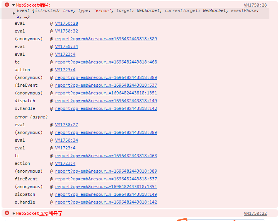279x221 pixels.
Task: Open dispatch link :149 below error (async)
Action: (x=106, y=194)
